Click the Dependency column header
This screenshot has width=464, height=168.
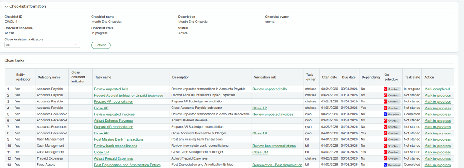point(371,77)
